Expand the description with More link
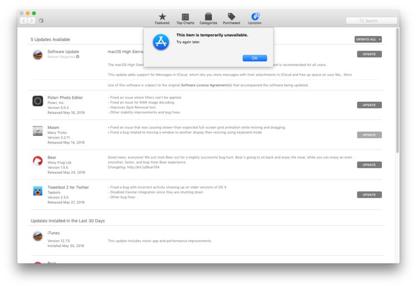Screen dimensions: 417x288 point(348,75)
